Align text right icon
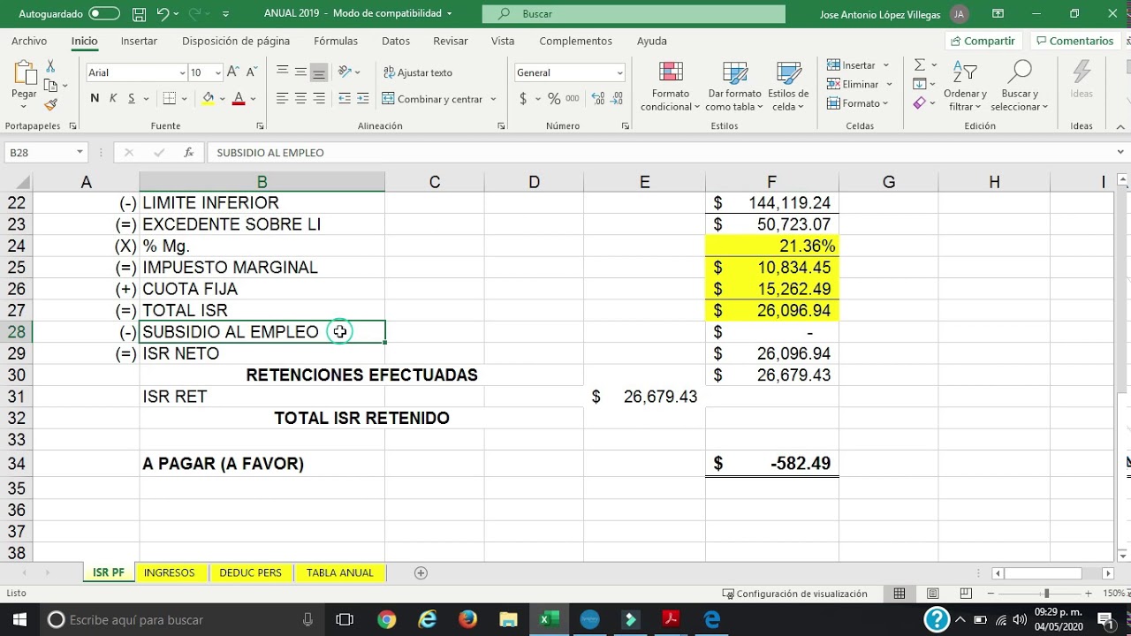This screenshot has height=636, width=1131. pos(319,99)
